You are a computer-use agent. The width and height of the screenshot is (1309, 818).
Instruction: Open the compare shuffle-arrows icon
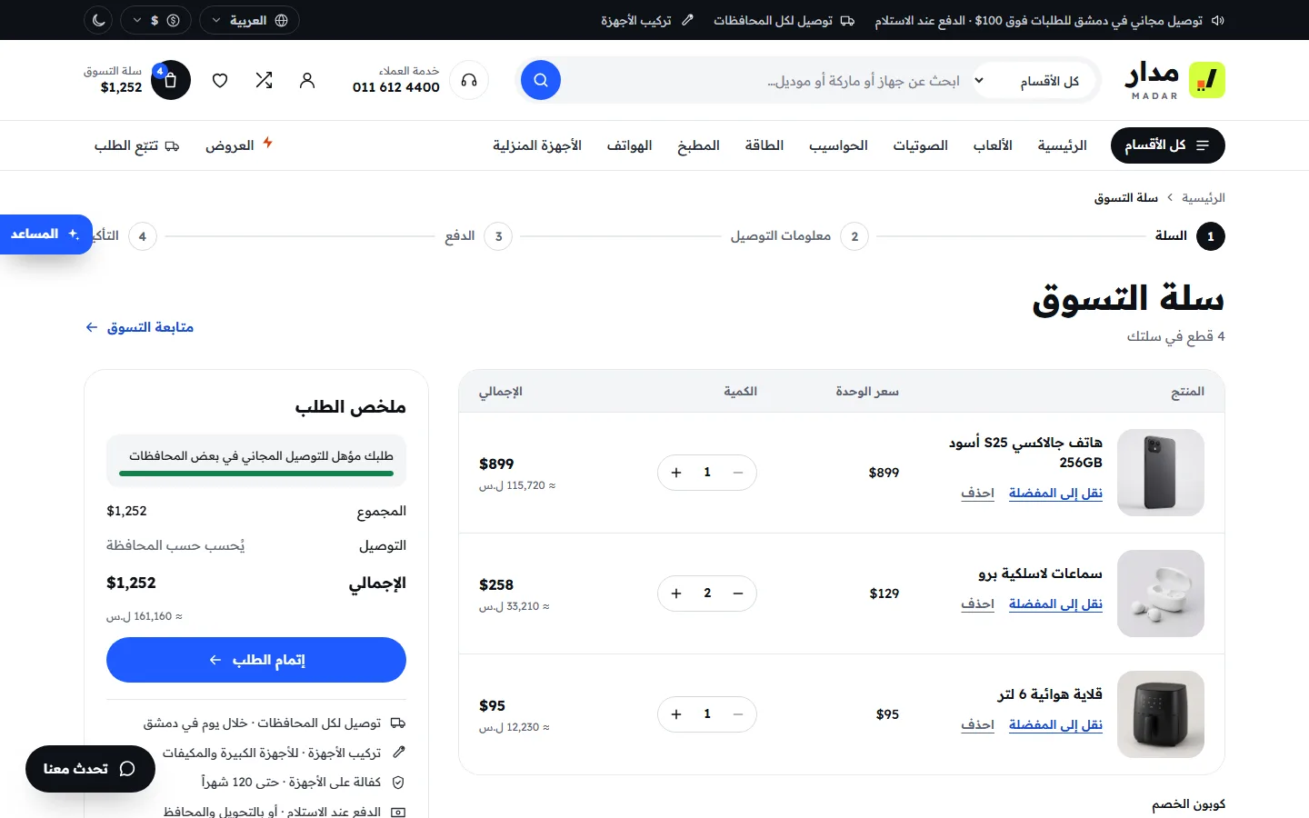click(x=265, y=80)
